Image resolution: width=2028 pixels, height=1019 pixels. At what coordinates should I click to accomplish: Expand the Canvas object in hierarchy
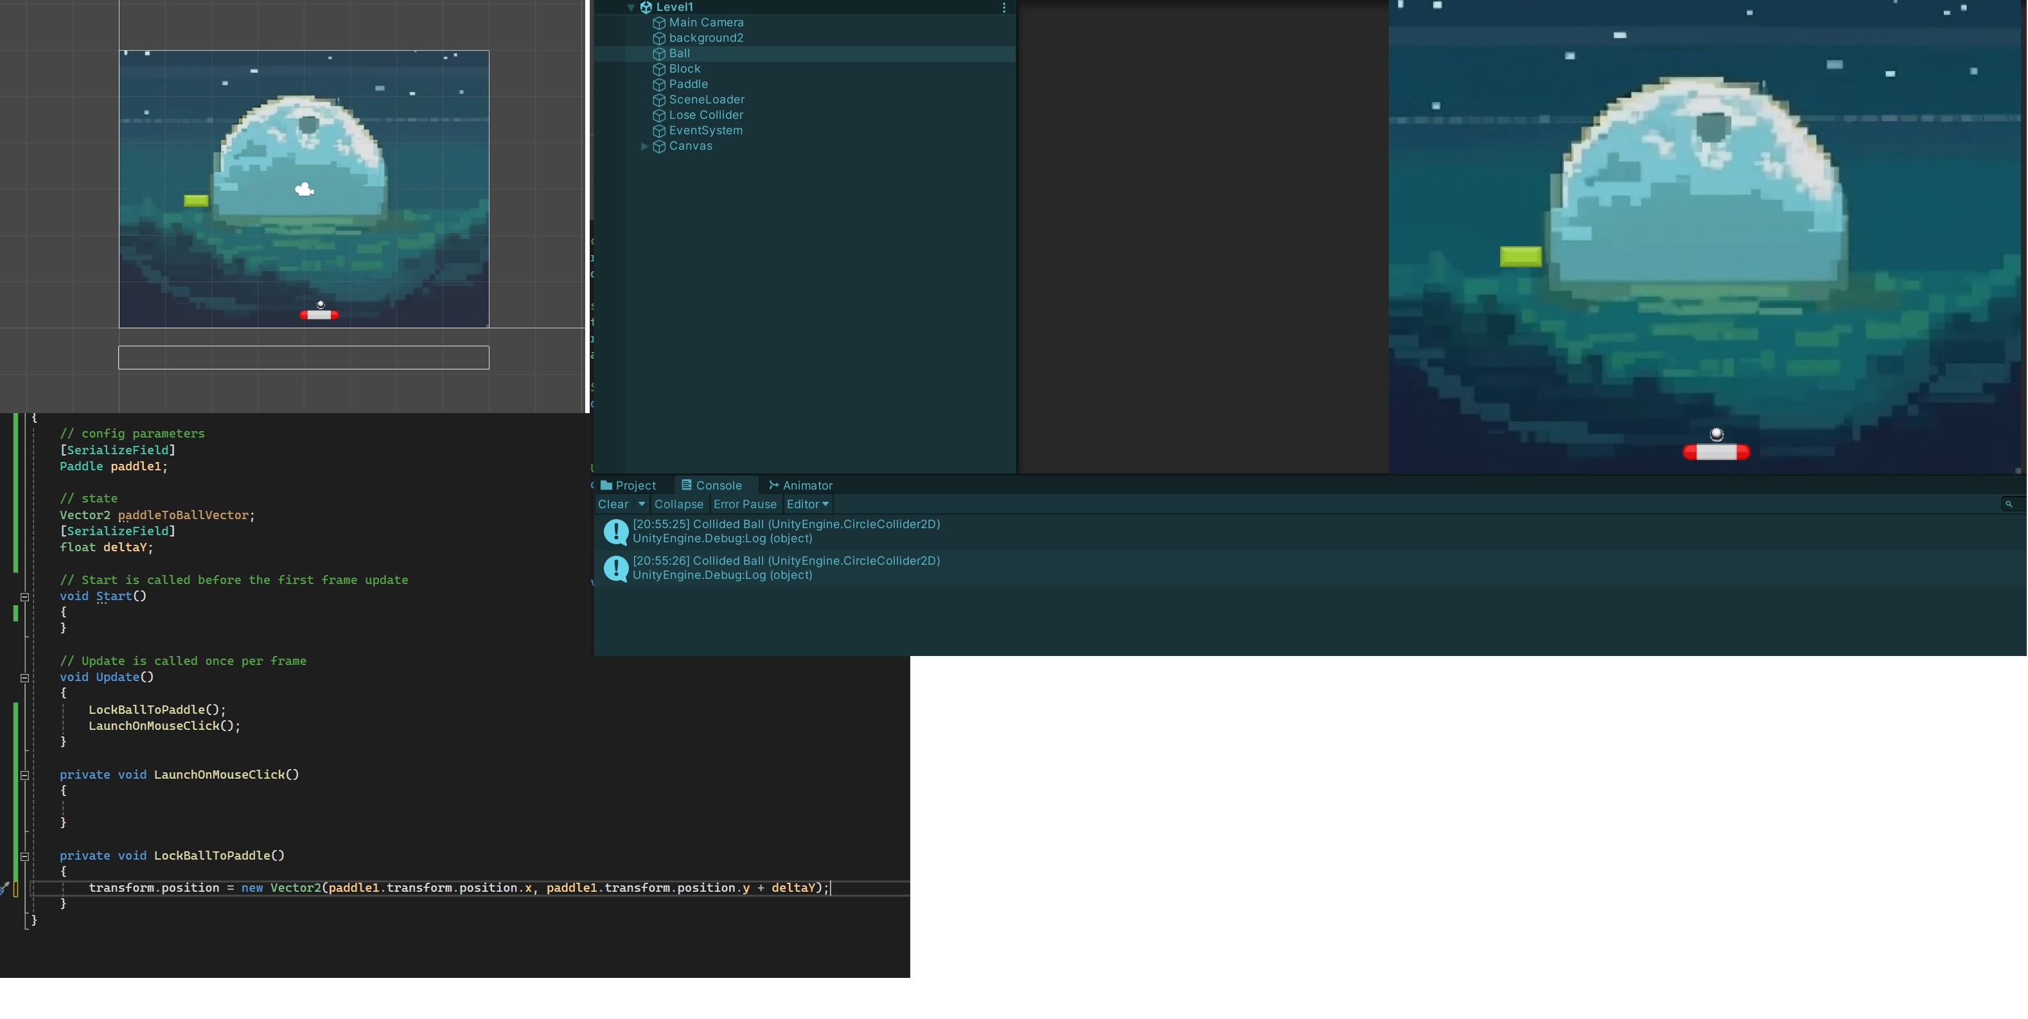pos(645,146)
